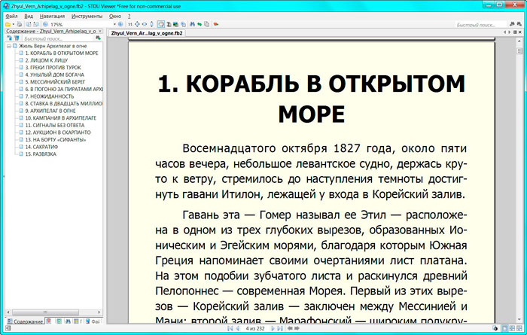Open chapter 9. АРХИПЕЛАГ В ОГНЕ
527x335 pixels.
pyautogui.click(x=50, y=111)
